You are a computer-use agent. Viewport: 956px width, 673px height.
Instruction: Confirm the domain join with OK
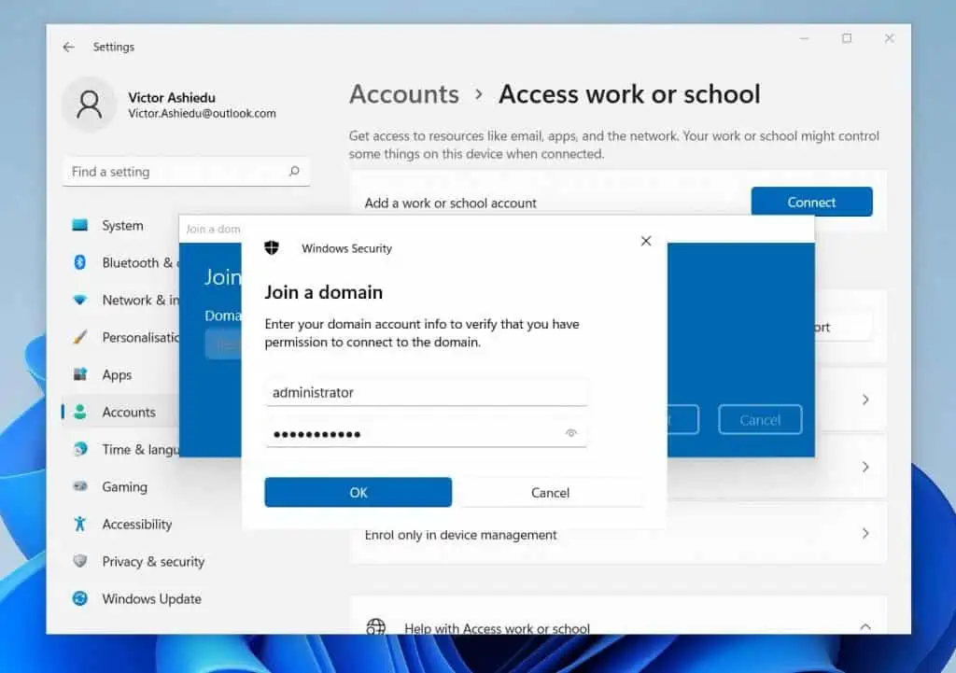coord(358,492)
